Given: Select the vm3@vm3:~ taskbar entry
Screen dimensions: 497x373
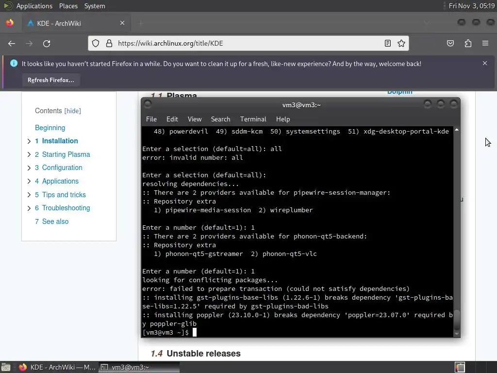Looking at the screenshot, I should pos(139,367).
